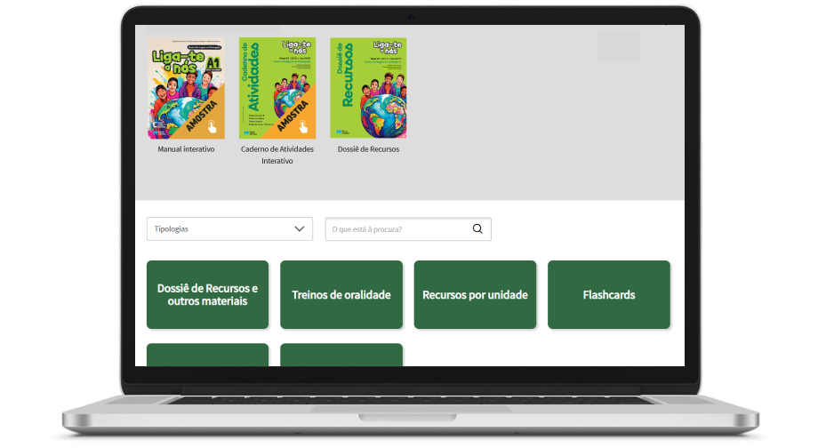The height and width of the screenshot is (448, 818).
Task: Focus the 'O que está à procura?' search field
Action: tap(408, 229)
